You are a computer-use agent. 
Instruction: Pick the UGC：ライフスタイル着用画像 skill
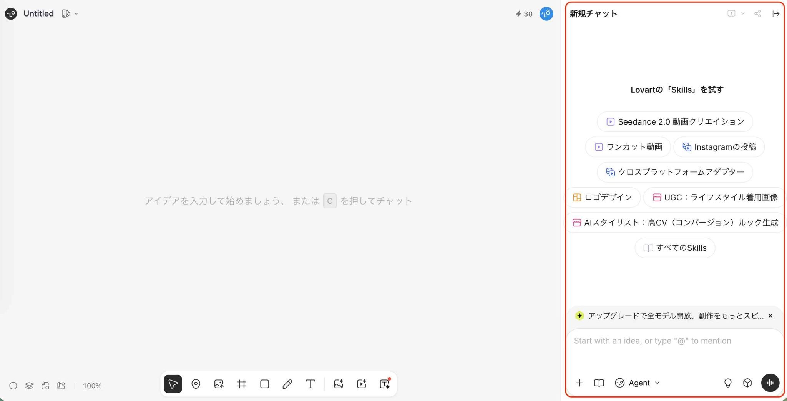tap(714, 198)
